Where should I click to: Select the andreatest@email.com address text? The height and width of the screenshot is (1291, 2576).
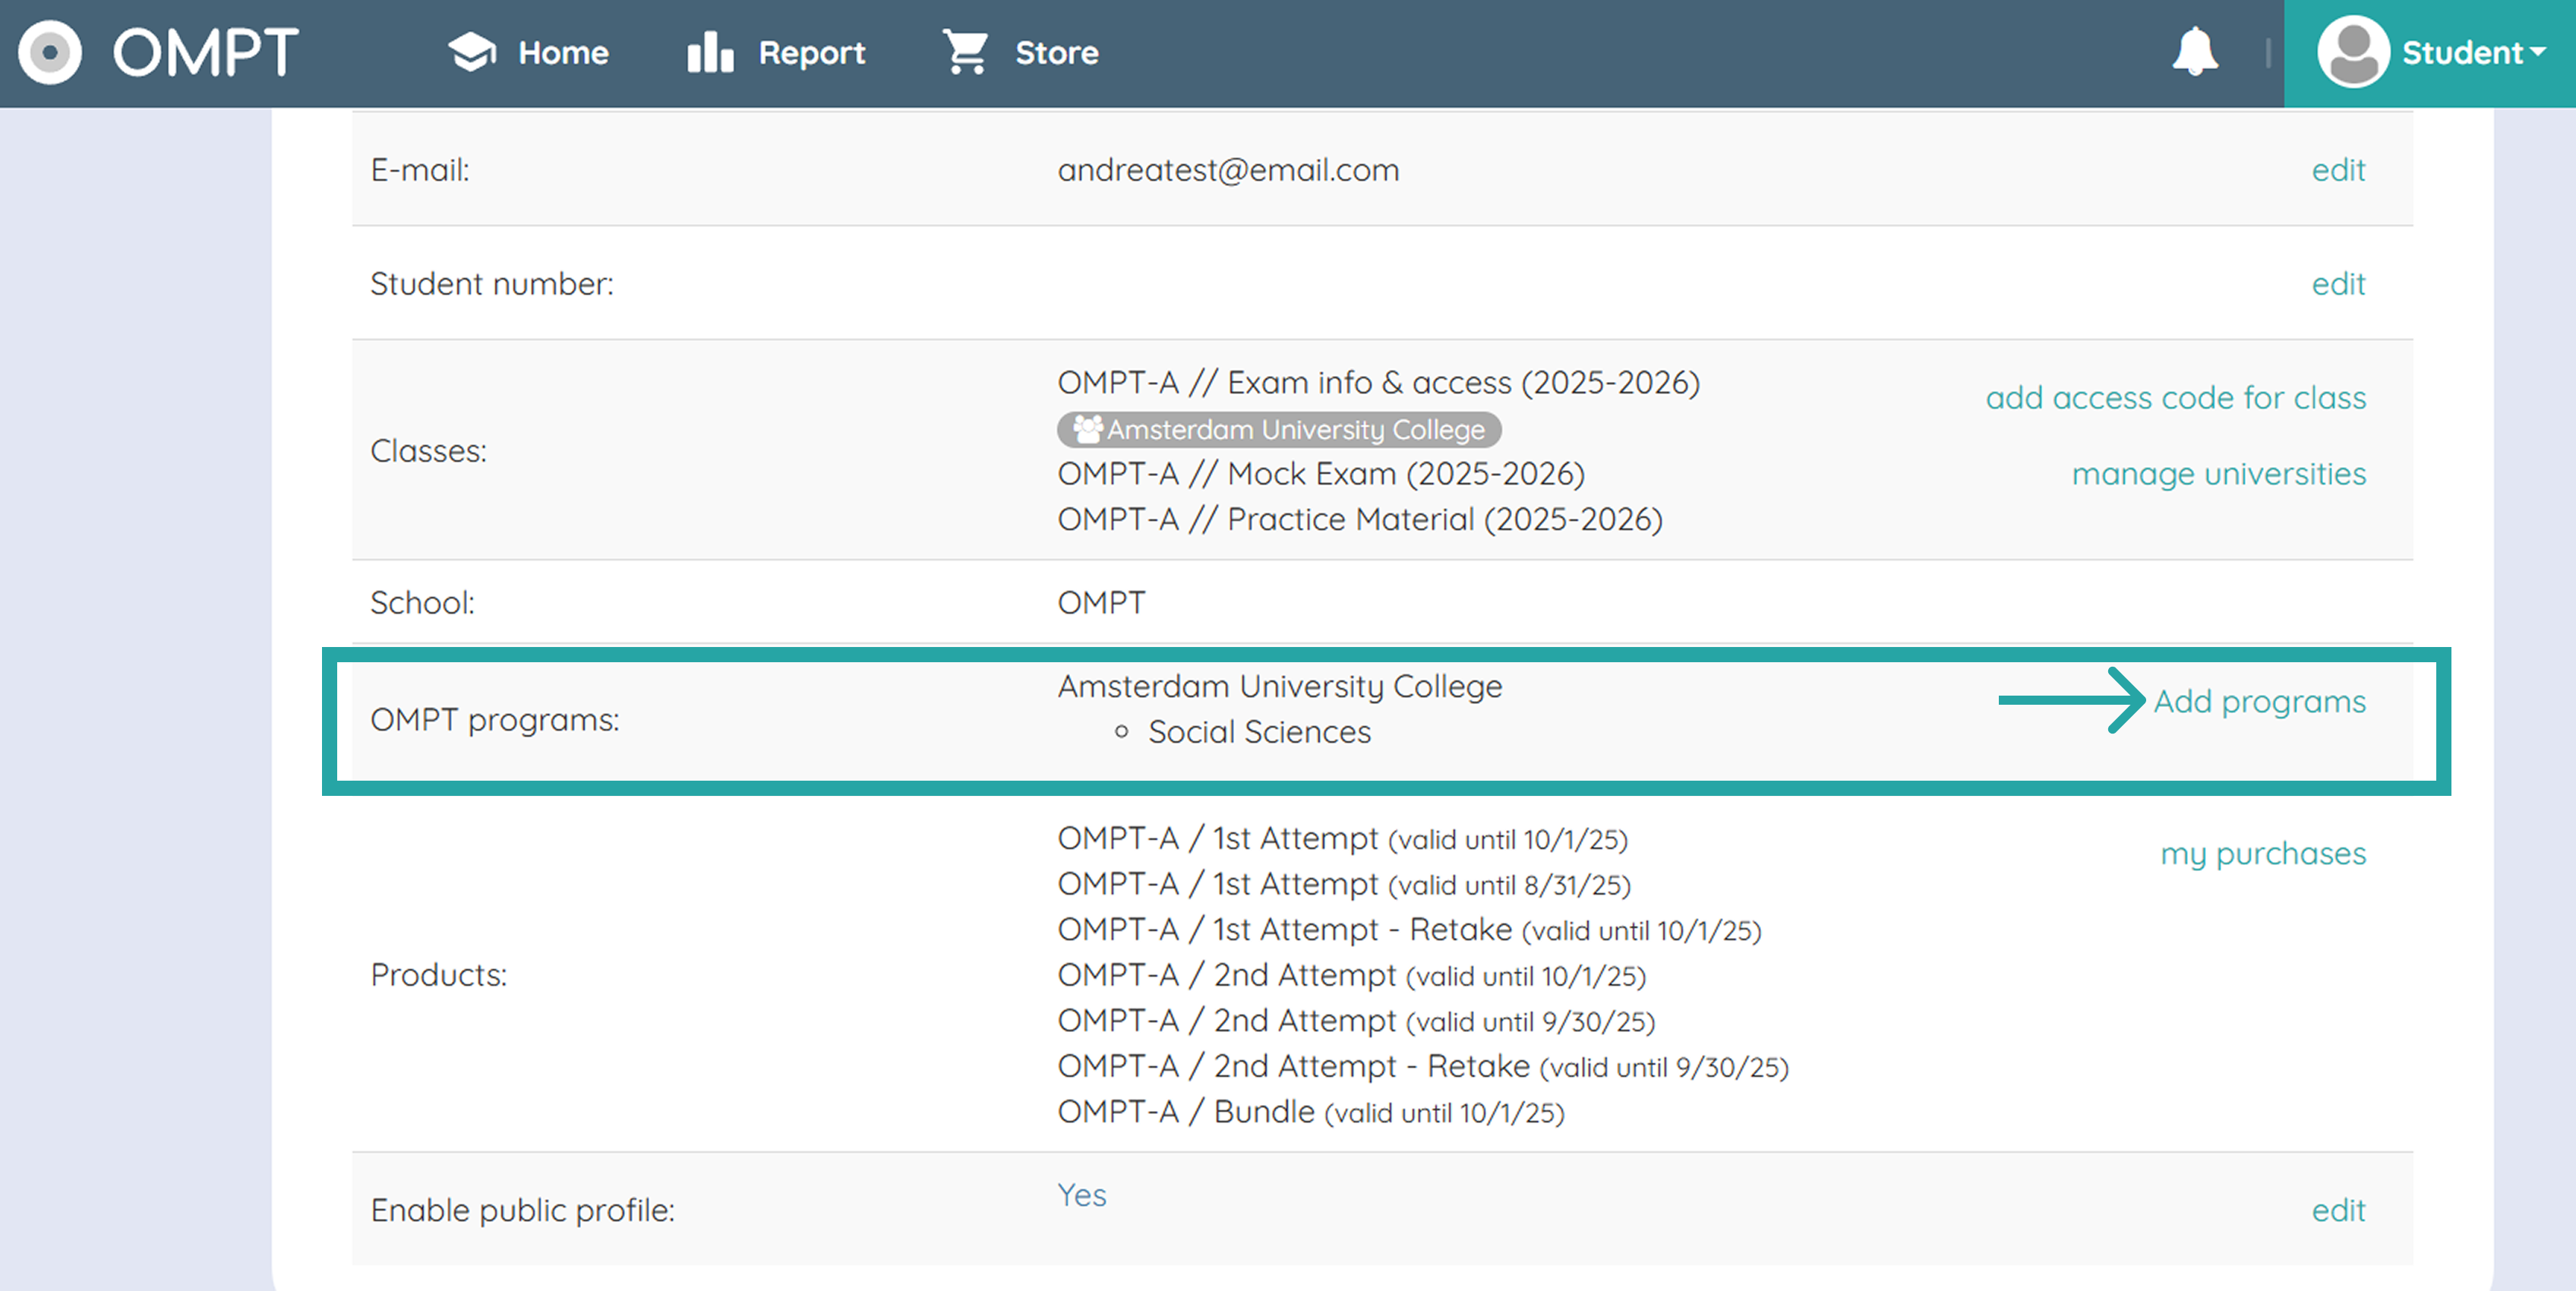[x=1228, y=170]
